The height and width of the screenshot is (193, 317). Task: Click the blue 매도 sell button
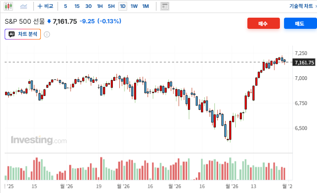[300, 24]
